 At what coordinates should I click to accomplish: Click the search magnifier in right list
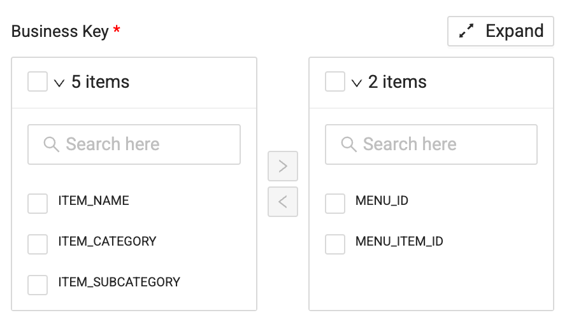349,144
